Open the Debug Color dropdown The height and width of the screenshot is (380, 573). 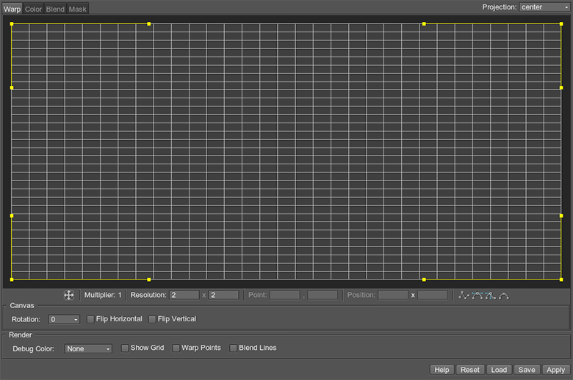click(x=87, y=349)
